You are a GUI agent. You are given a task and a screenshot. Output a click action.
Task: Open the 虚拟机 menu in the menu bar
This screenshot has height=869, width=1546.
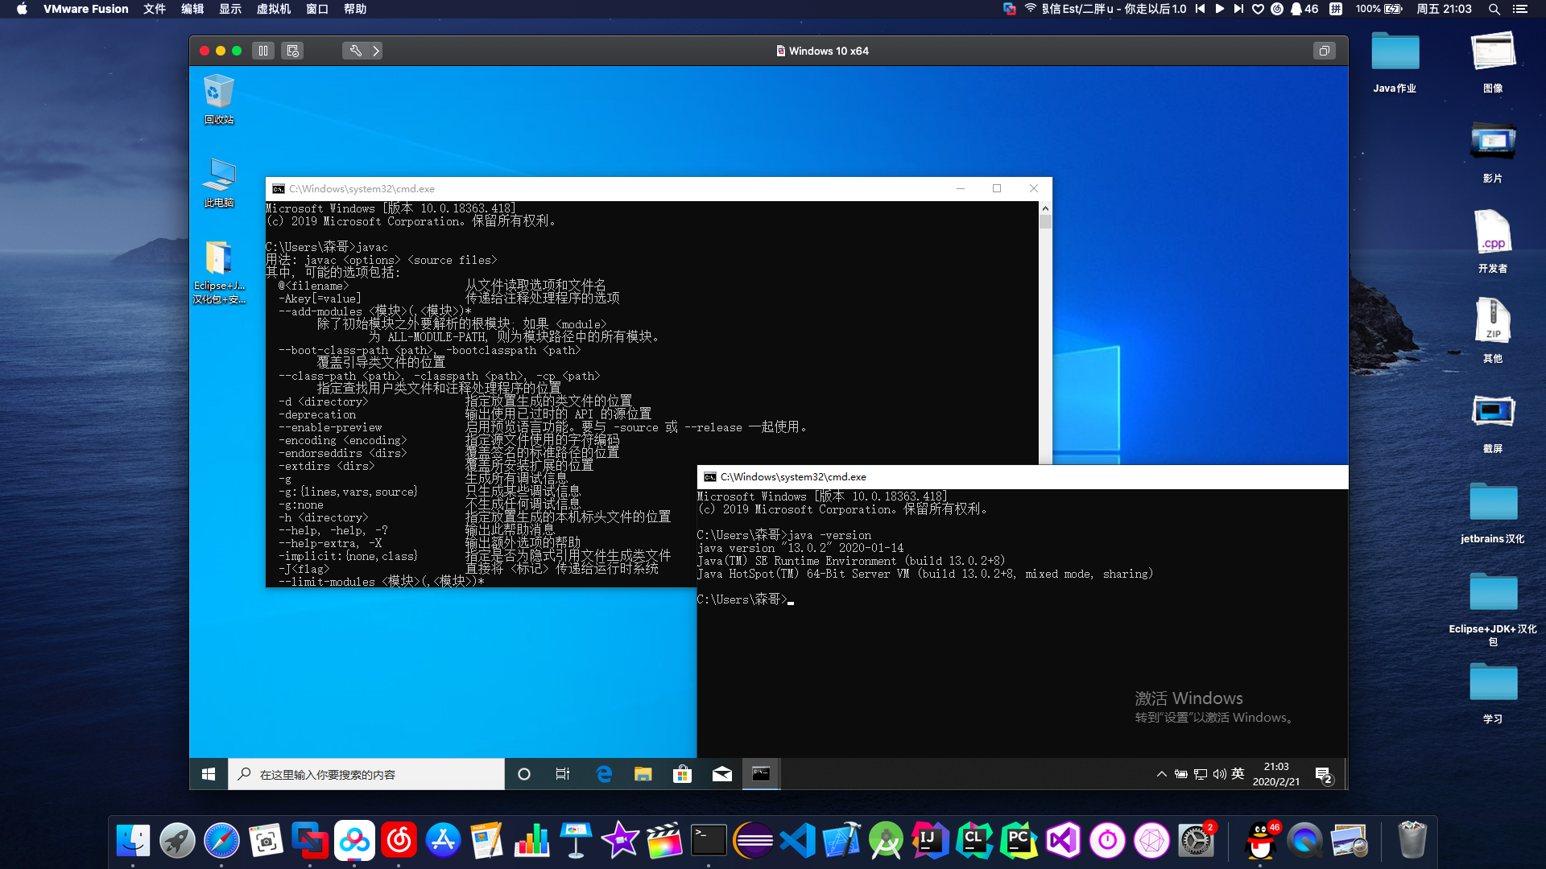point(273,9)
